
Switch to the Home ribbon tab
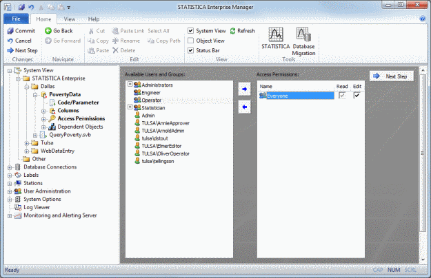43,19
